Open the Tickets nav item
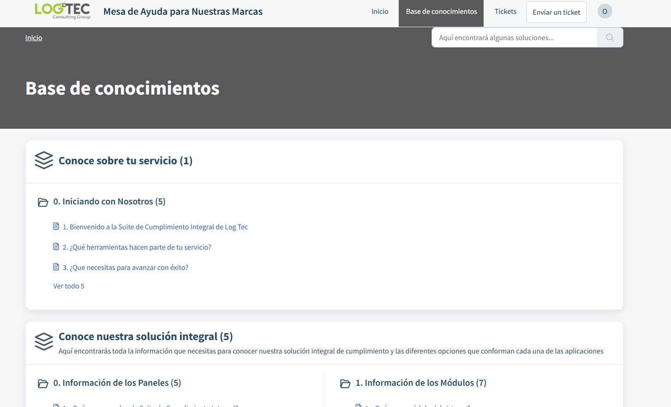The height and width of the screenshot is (407, 671). pyautogui.click(x=505, y=12)
